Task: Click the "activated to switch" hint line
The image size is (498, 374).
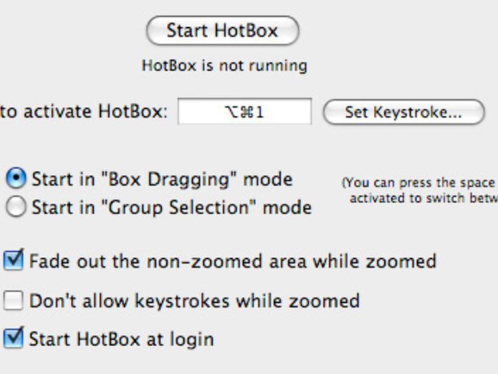Action: click(x=423, y=198)
